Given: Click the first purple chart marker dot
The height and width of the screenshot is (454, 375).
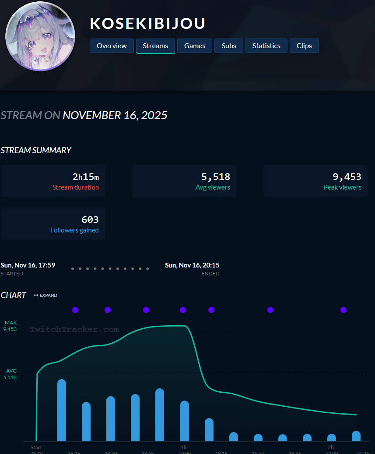Looking at the screenshot, I should (x=75, y=310).
